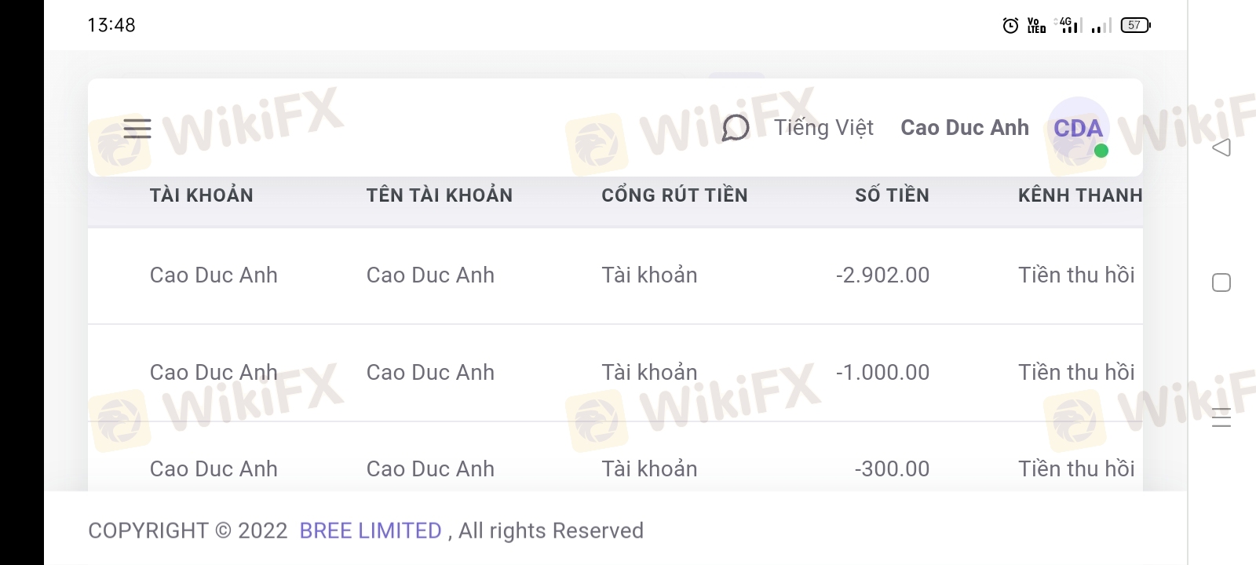Tap the Android back triangle button
The image size is (1256, 565).
1221,148
